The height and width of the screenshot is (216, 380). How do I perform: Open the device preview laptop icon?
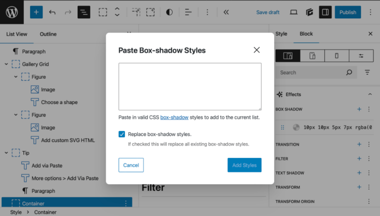[293, 12]
